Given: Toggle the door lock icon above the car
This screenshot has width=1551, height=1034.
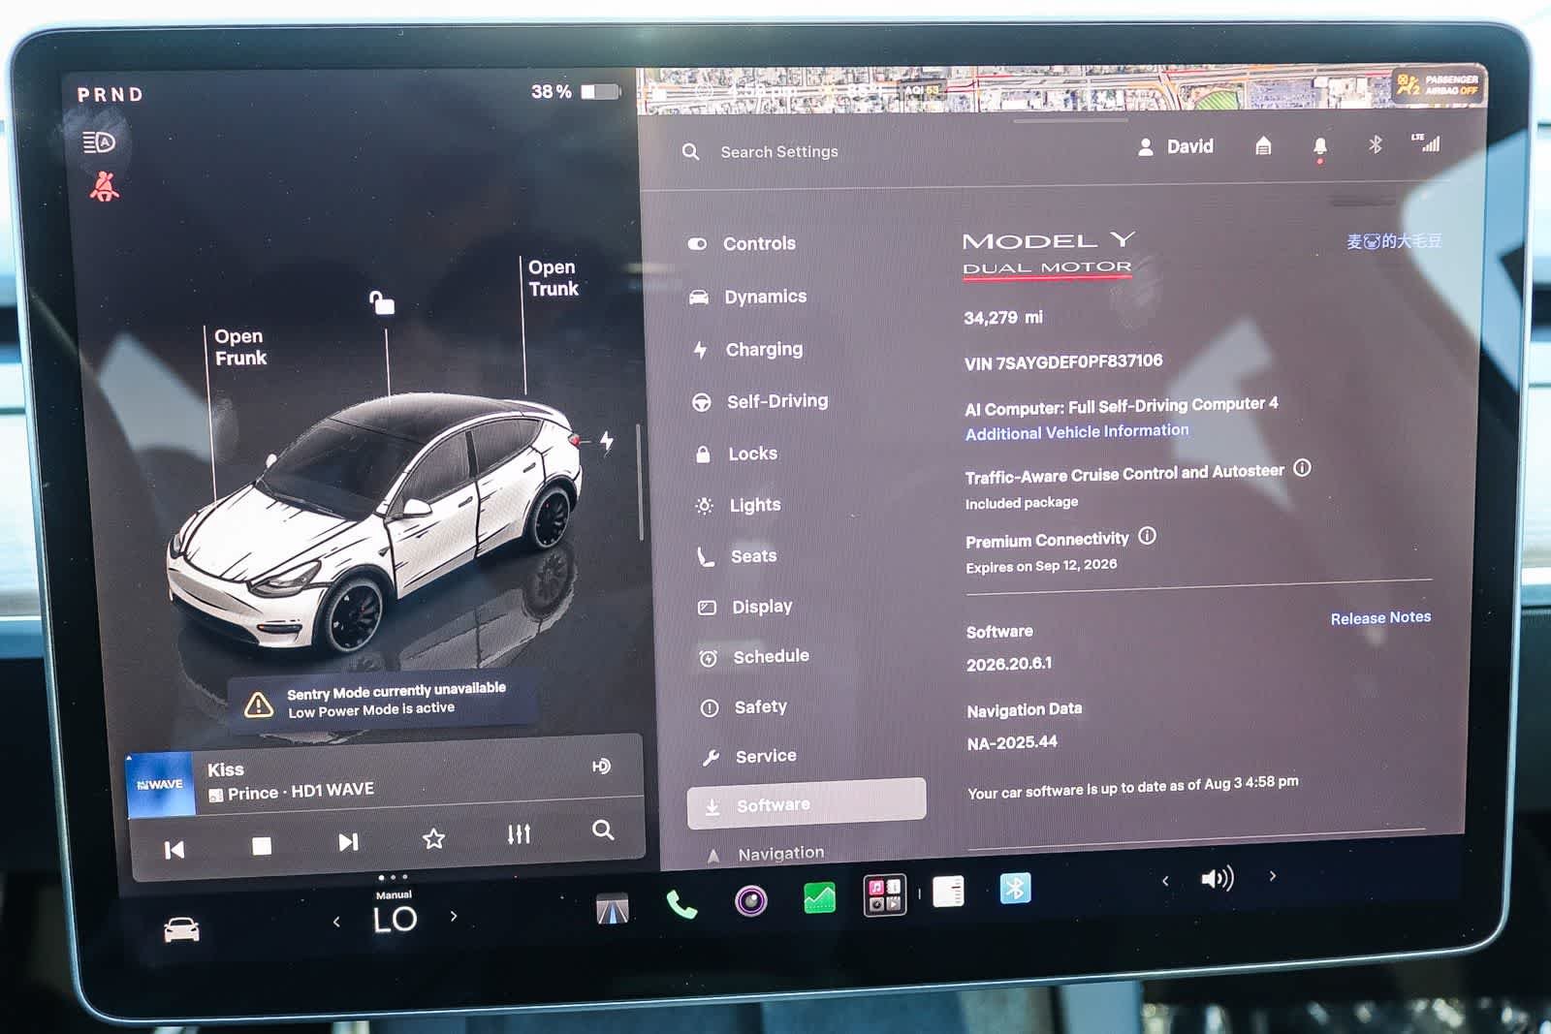Looking at the screenshot, I should coord(382,302).
